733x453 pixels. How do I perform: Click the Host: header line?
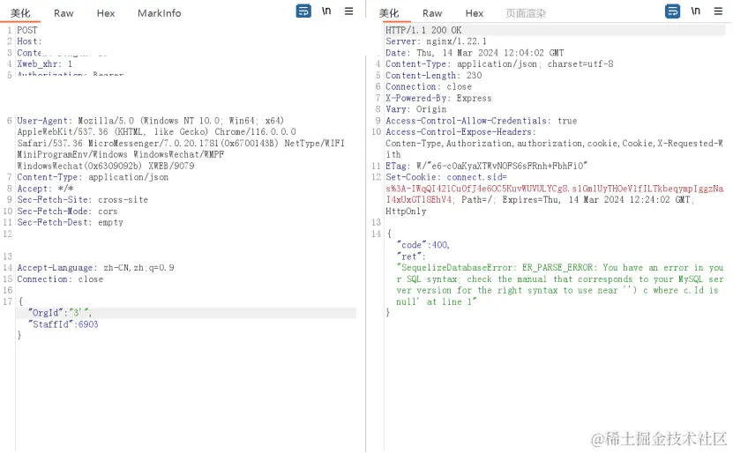(29, 41)
